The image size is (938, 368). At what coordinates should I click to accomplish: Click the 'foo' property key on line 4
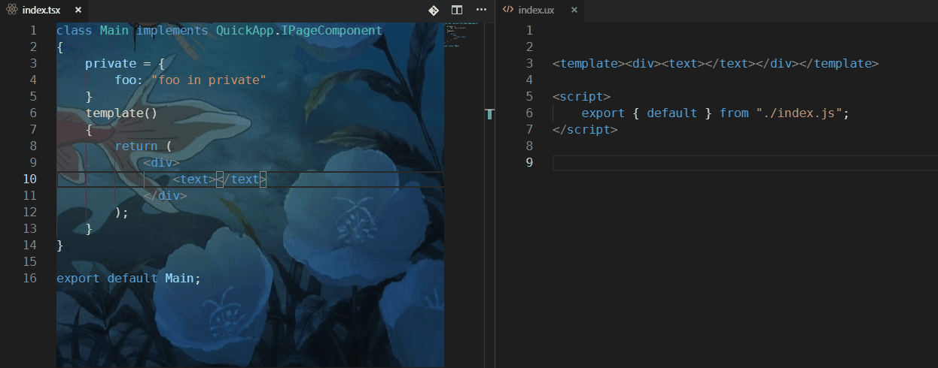(125, 80)
